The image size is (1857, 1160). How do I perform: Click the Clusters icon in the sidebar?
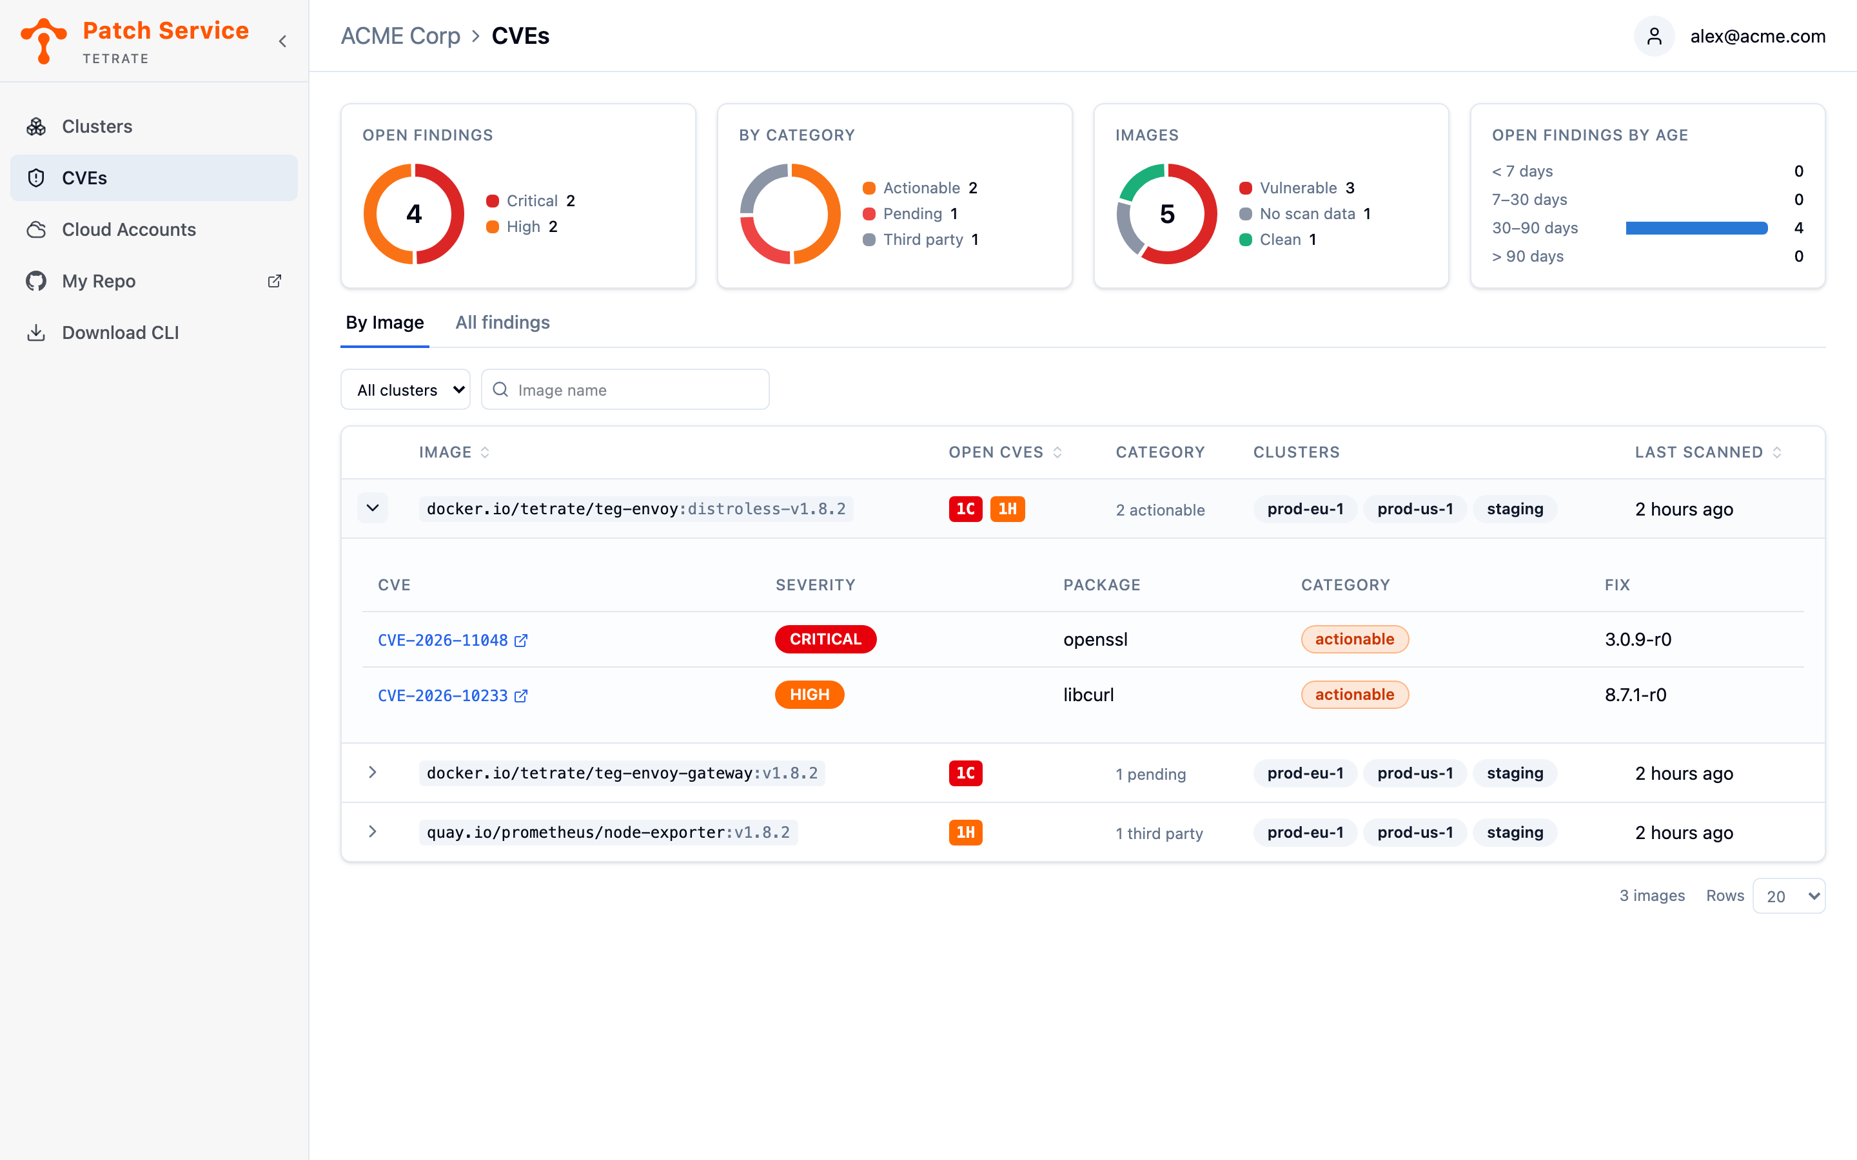pyautogui.click(x=36, y=126)
